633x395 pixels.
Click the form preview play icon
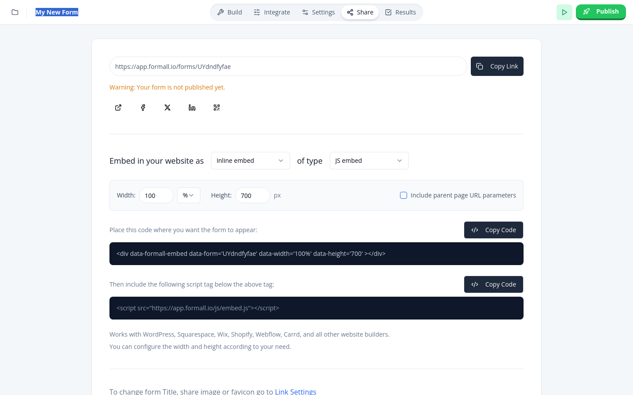tap(564, 12)
